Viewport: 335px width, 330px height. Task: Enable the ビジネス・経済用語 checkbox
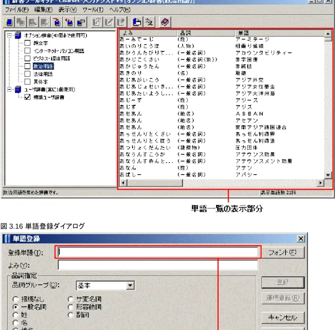(28, 58)
